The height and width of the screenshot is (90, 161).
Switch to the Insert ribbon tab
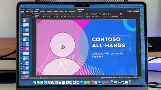[27, 11]
